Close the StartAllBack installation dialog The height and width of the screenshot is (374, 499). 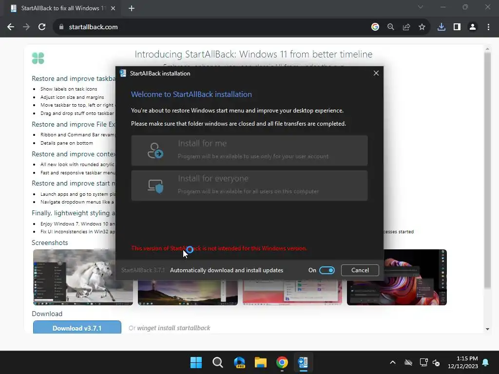(x=376, y=73)
